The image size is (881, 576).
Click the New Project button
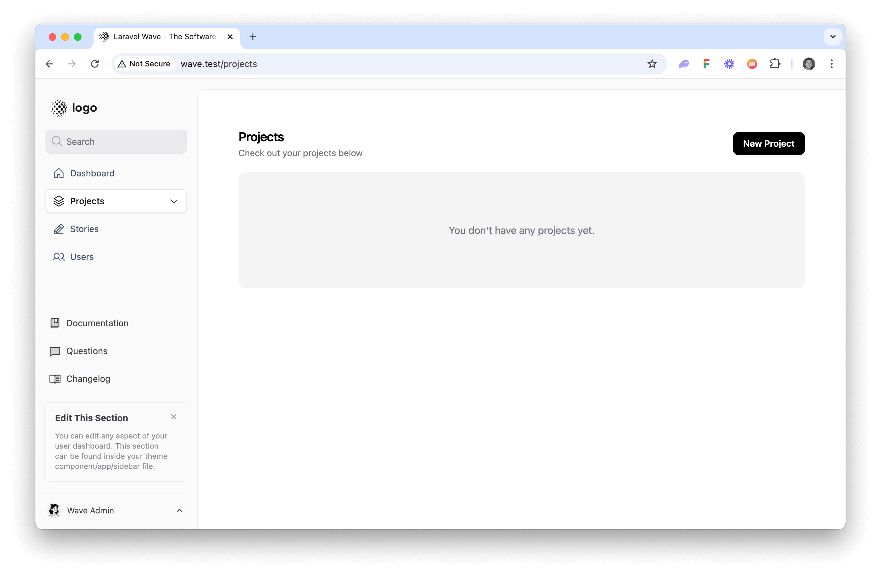click(769, 143)
